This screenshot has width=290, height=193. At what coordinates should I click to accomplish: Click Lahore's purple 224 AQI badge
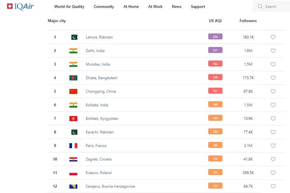point(215,37)
